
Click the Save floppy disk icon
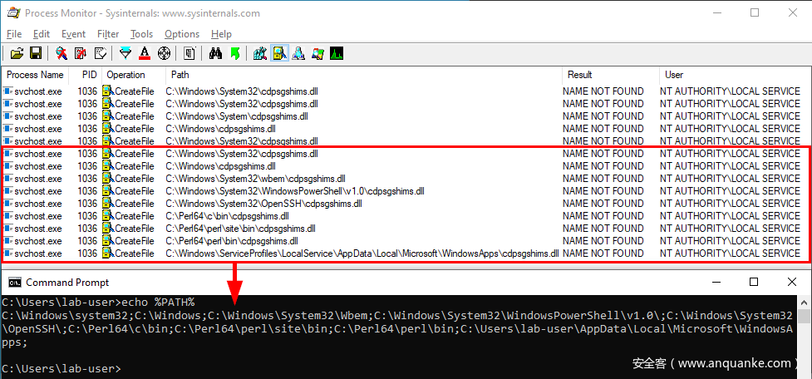[x=36, y=54]
